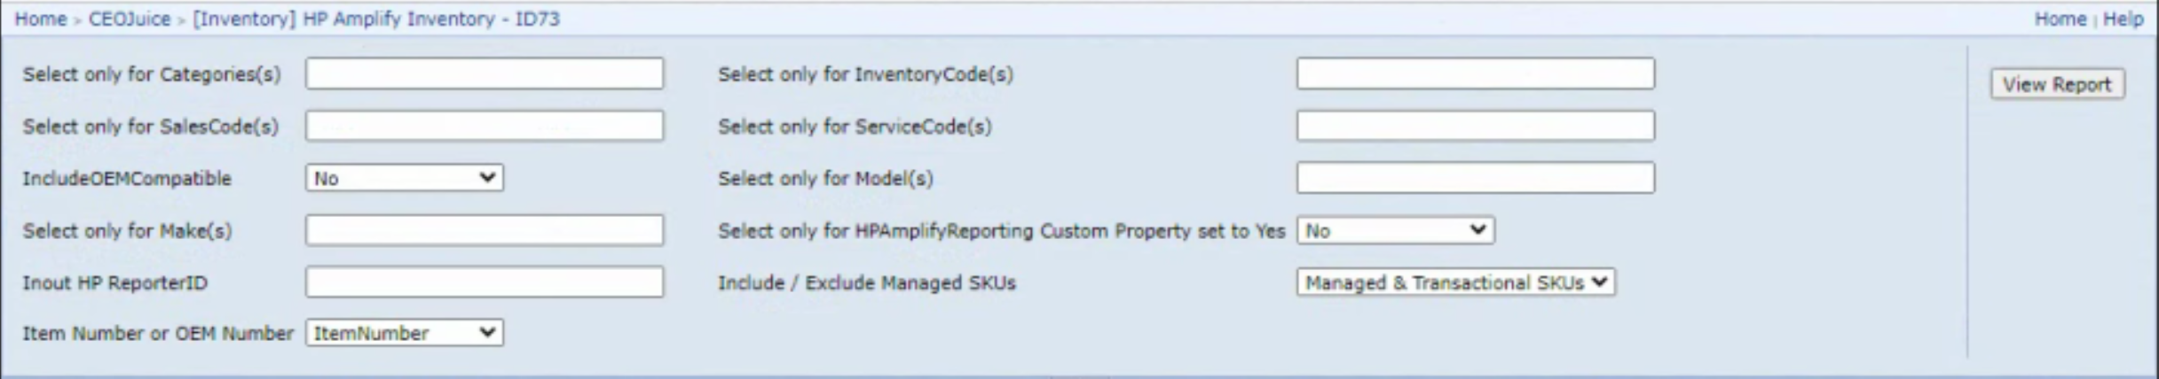Open the IncludeOEMCompatible dropdown

click(x=404, y=178)
